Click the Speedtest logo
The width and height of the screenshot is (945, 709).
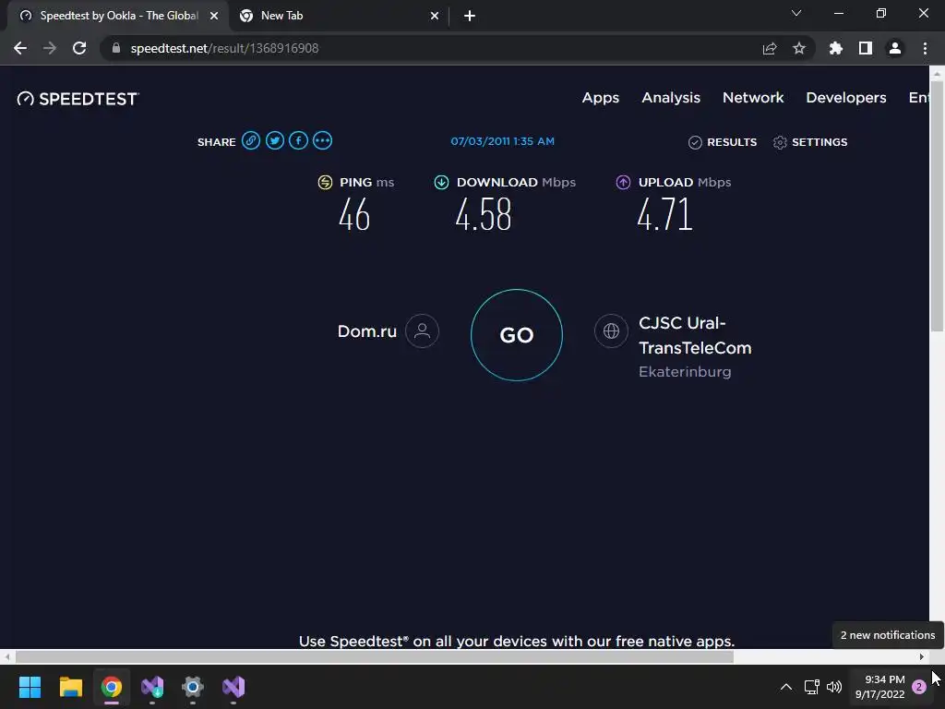pos(78,99)
